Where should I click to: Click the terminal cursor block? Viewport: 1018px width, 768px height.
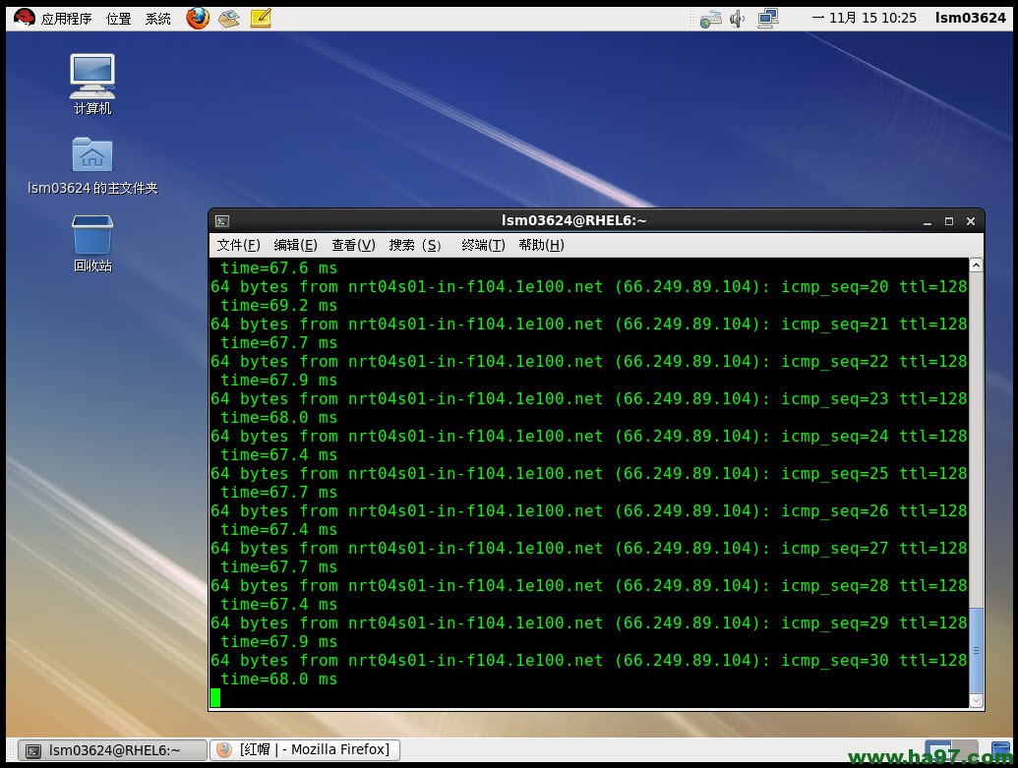[214, 698]
